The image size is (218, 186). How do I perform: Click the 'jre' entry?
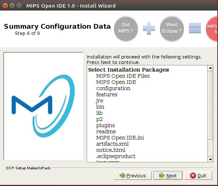[99, 101]
